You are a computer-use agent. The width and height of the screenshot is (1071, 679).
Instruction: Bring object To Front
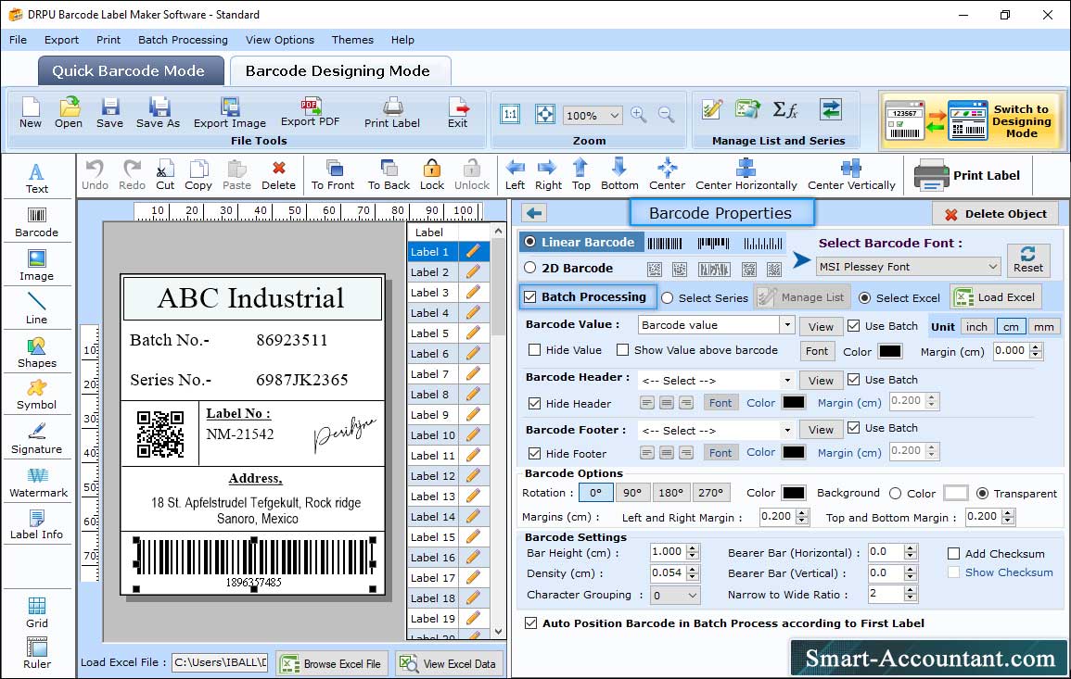click(x=333, y=175)
